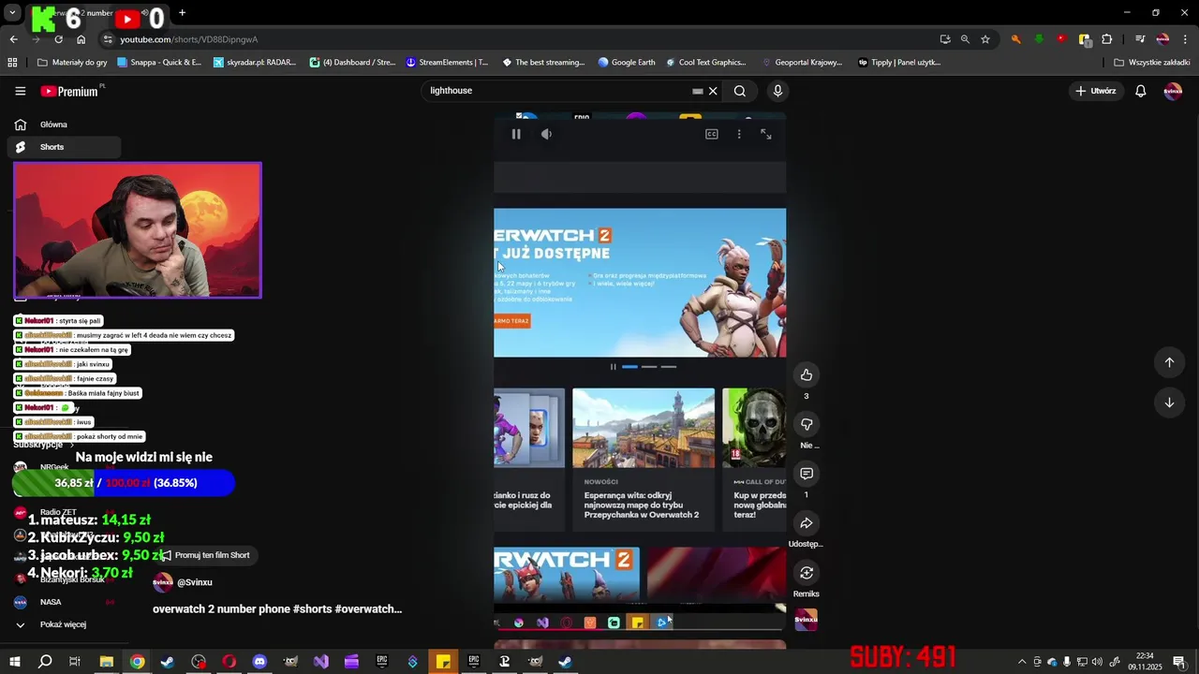Viewport: 1199px width, 674px height.
Task: Open the account avatar menu
Action: coord(1173,91)
